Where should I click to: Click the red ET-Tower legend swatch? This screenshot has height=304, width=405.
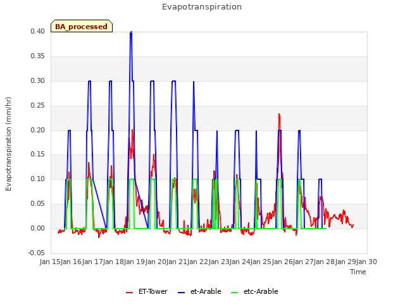[x=129, y=293]
